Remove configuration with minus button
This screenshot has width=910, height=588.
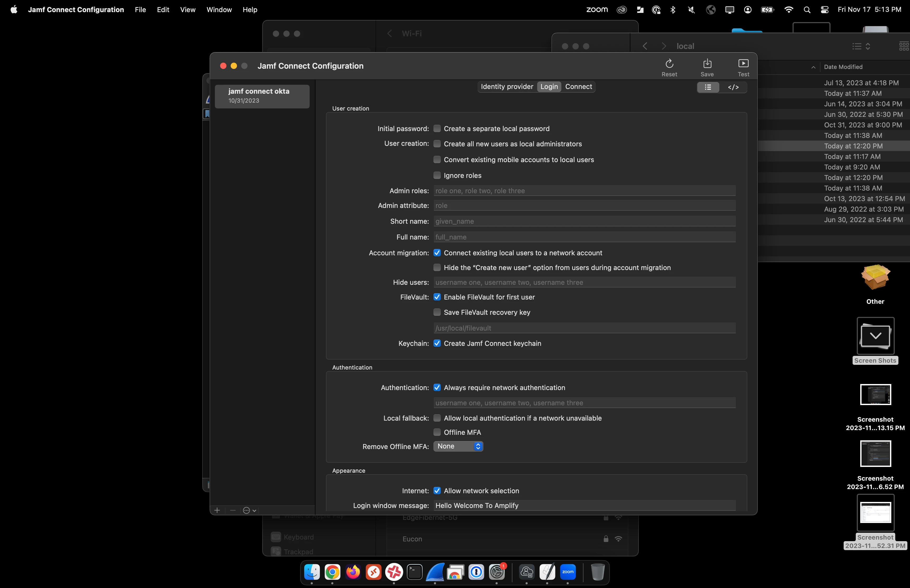[233, 510]
